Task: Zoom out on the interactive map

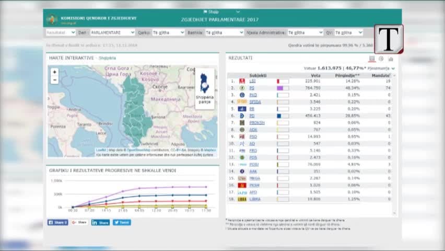Action: pos(54,81)
